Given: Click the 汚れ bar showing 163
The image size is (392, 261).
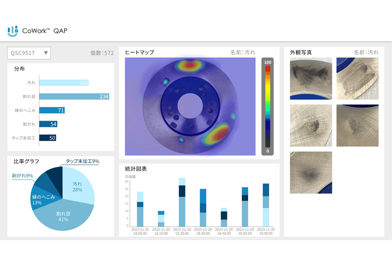Looking at the screenshot, I should click(64, 83).
